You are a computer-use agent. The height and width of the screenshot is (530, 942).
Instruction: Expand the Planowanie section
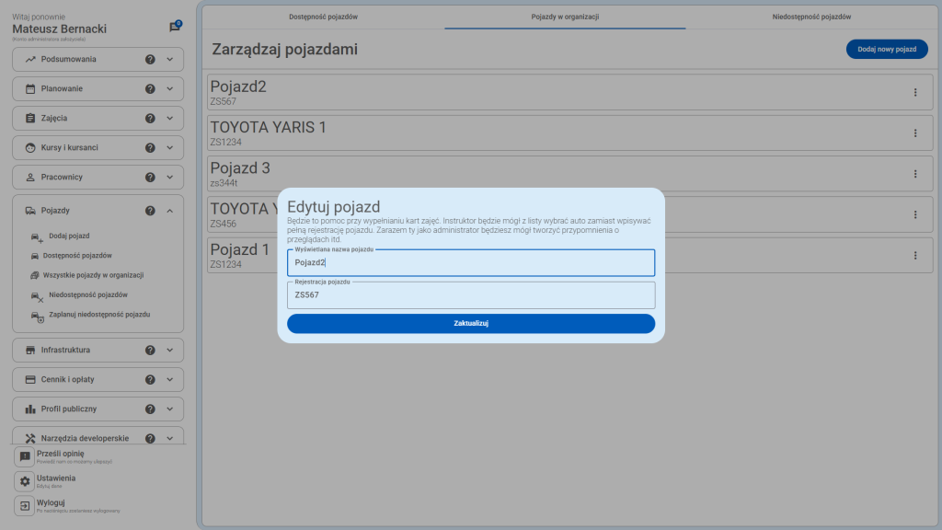coord(170,89)
